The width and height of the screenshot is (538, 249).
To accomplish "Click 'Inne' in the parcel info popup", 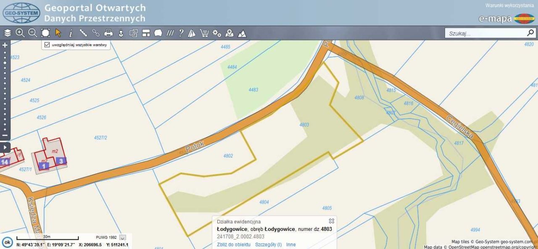I will point(291,244).
